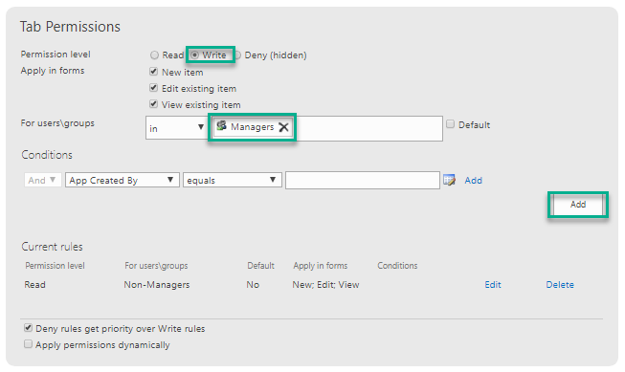Screen dimensions: 625x372
Task: Open the 'in' users\groups operator dropdown
Action: click(x=176, y=128)
